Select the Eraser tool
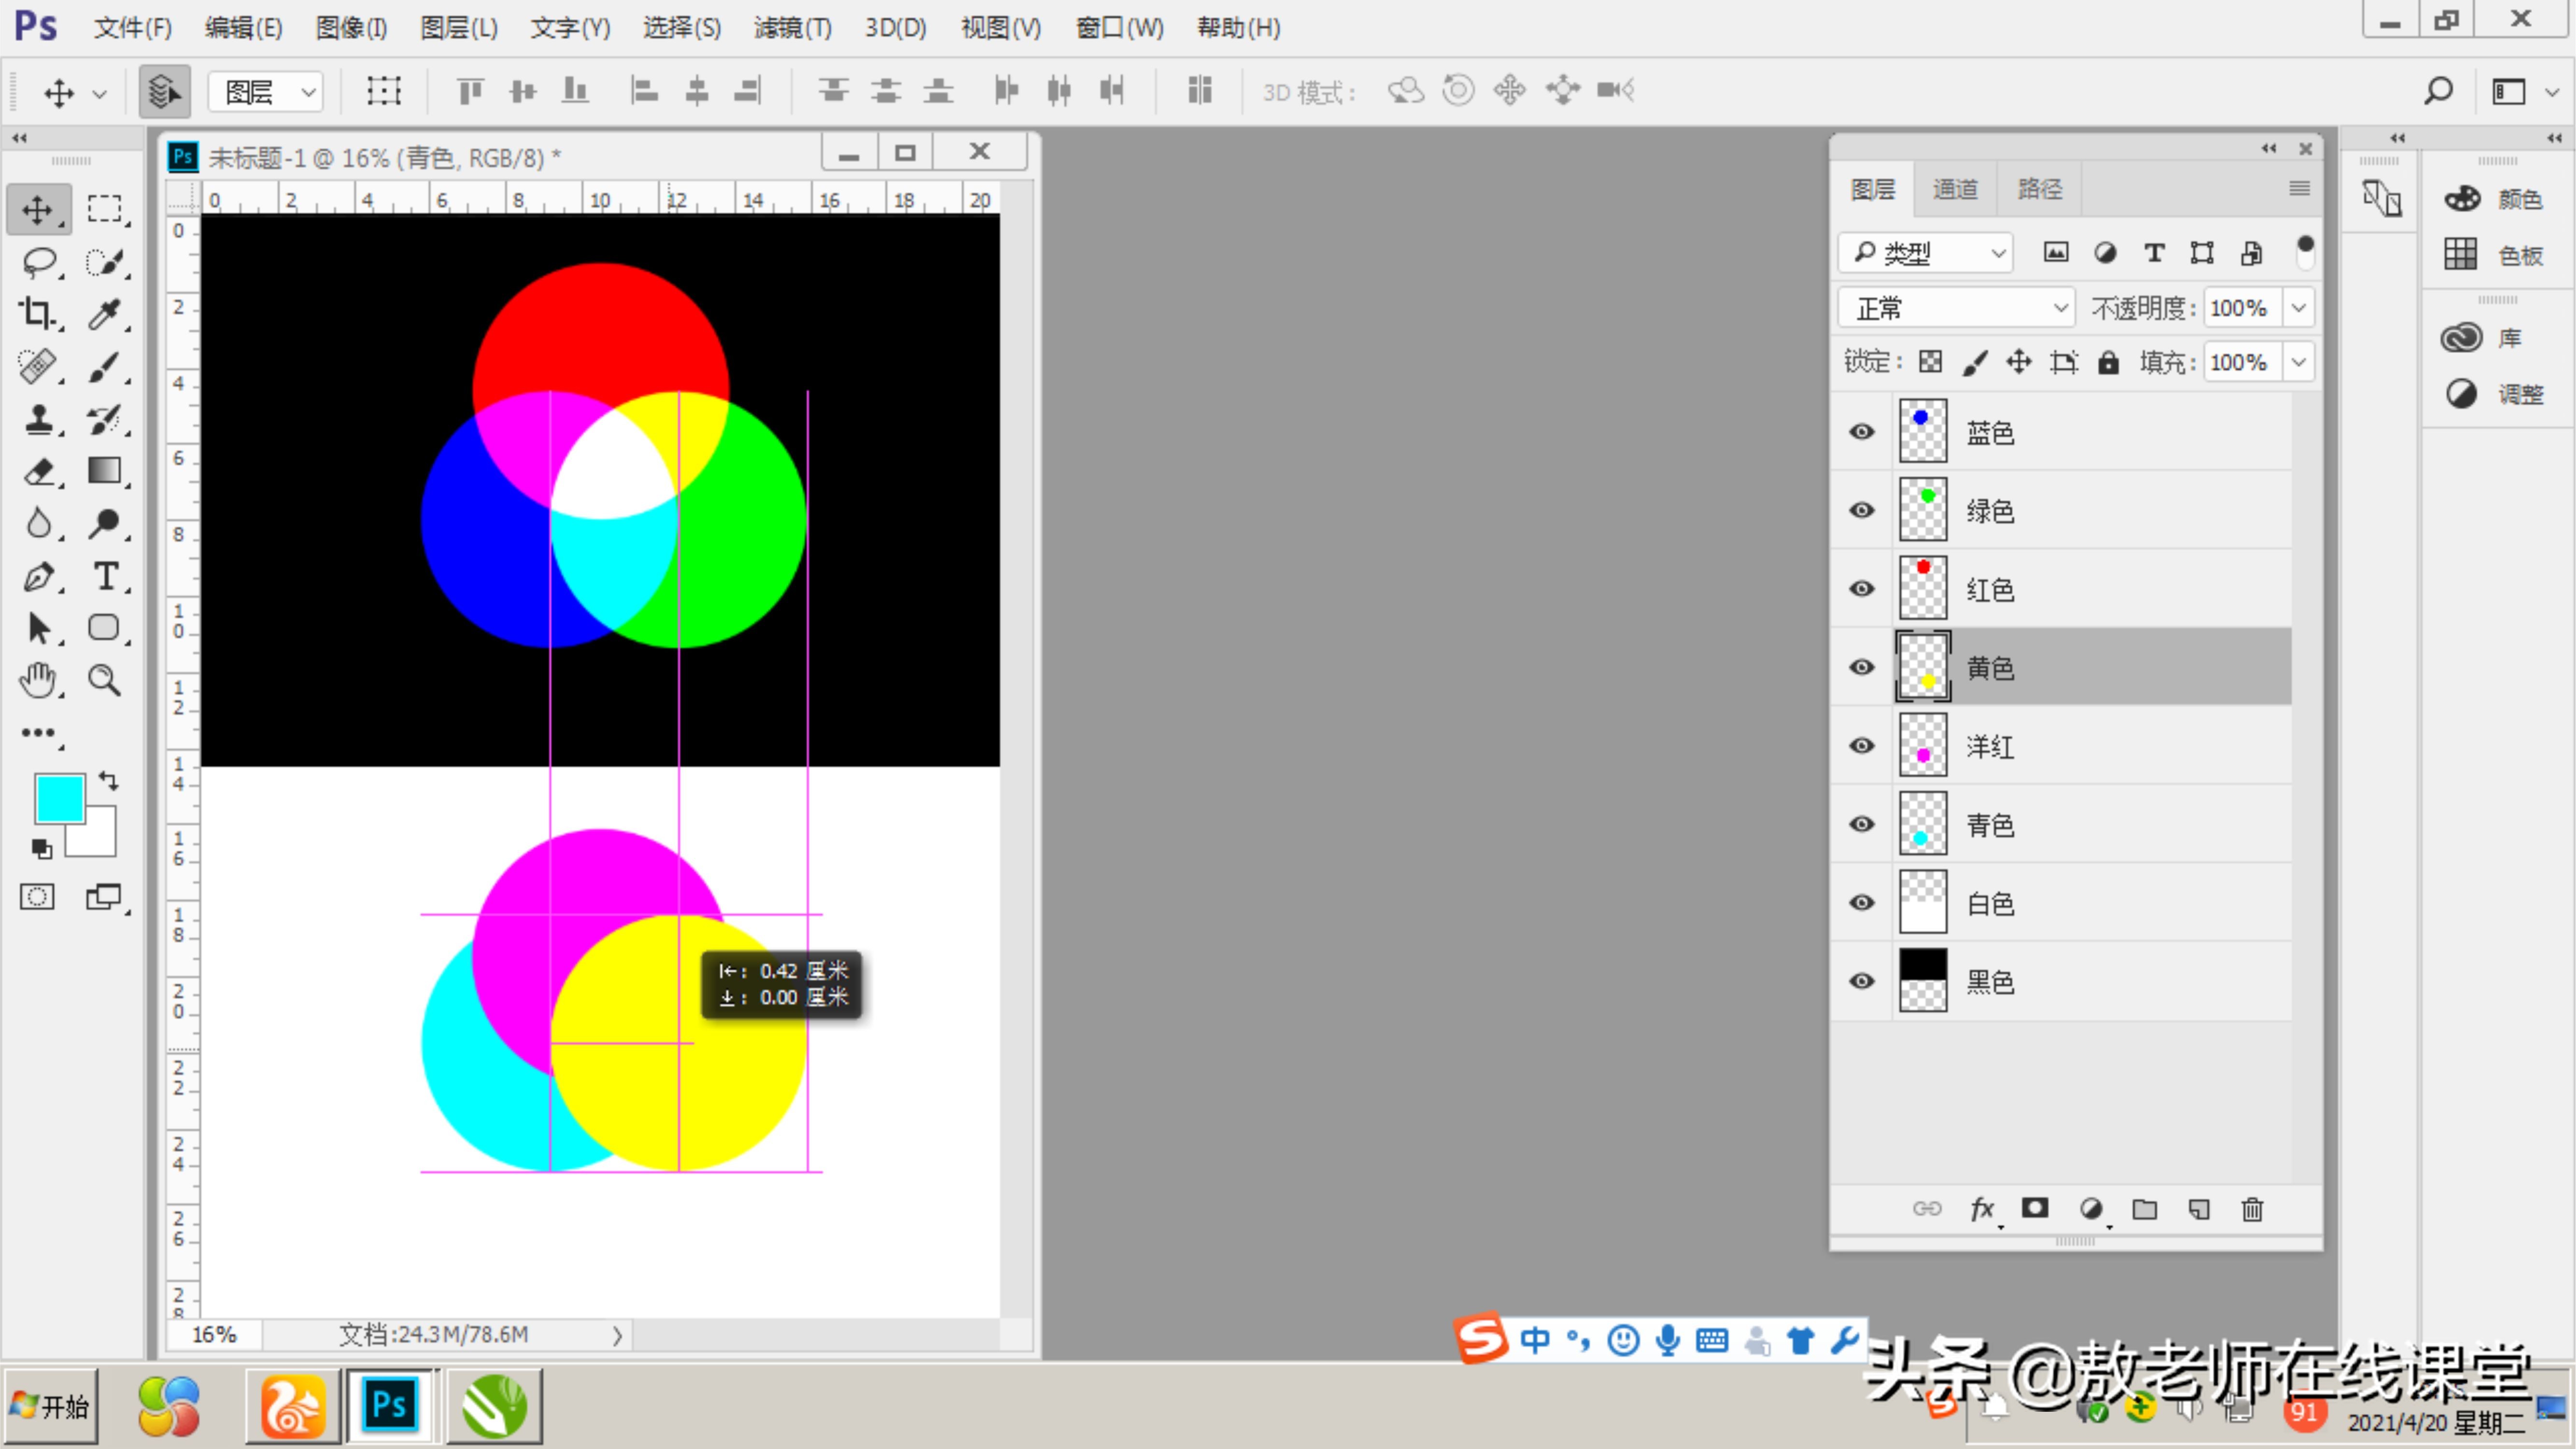The height and width of the screenshot is (1449, 2576). tap(38, 471)
